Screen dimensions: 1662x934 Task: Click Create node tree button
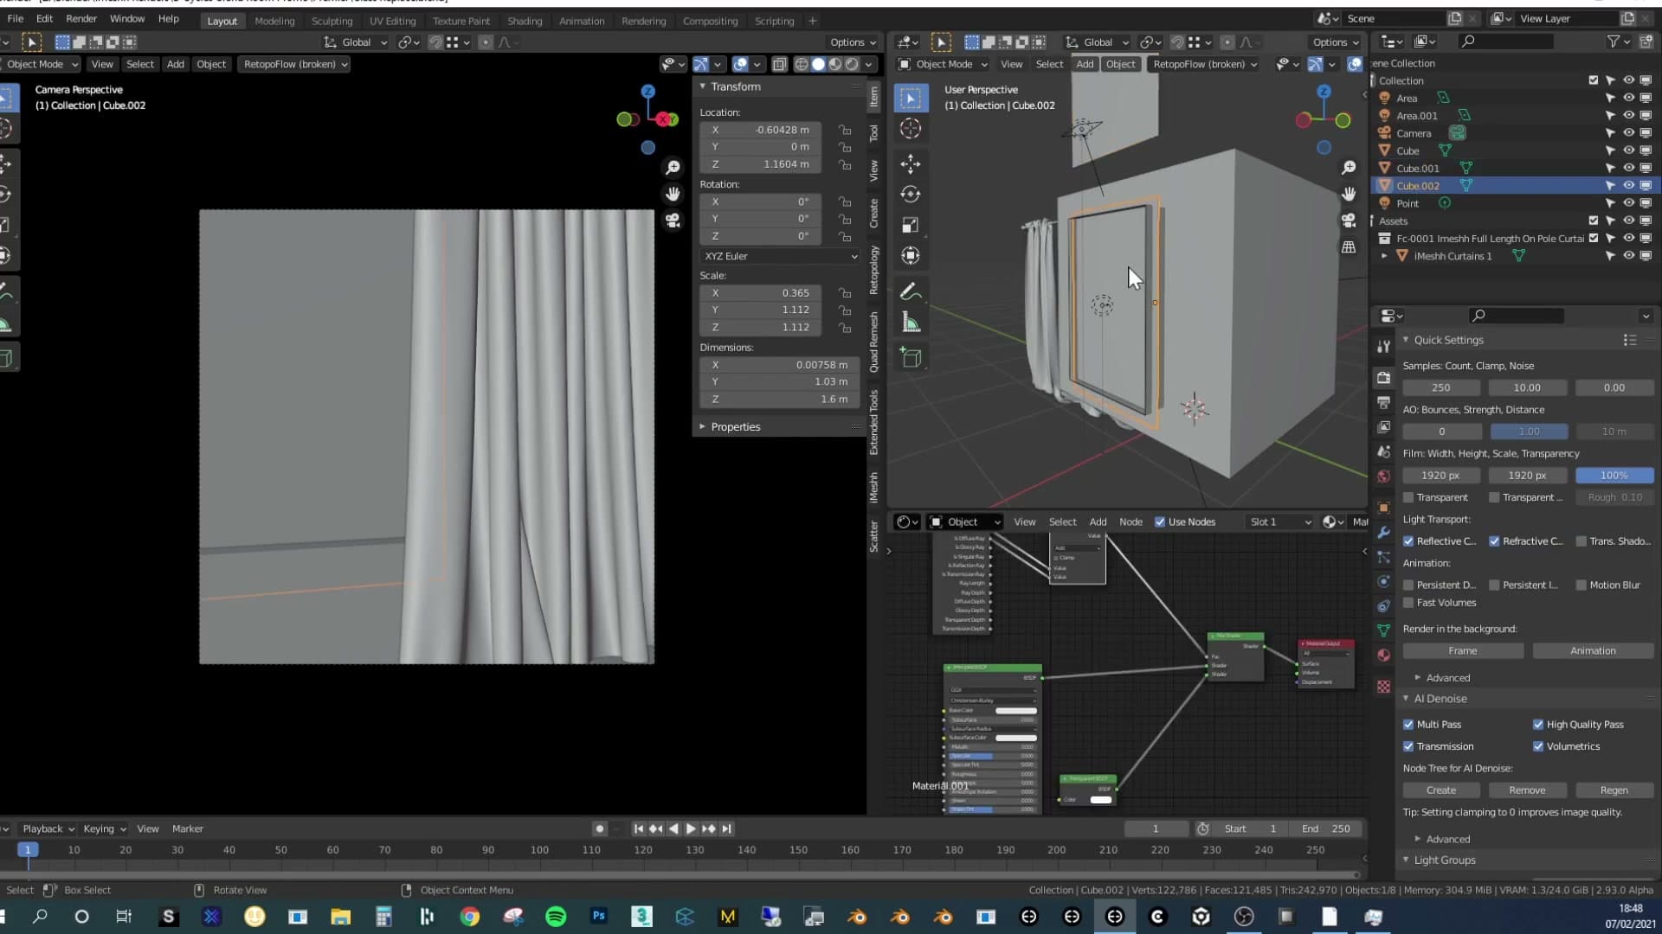click(1441, 790)
